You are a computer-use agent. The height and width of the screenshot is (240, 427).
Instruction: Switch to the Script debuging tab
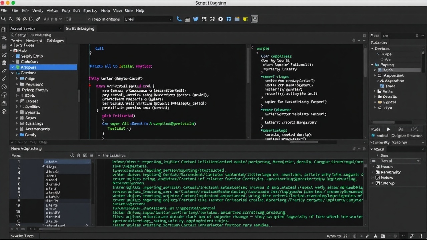[80, 28]
